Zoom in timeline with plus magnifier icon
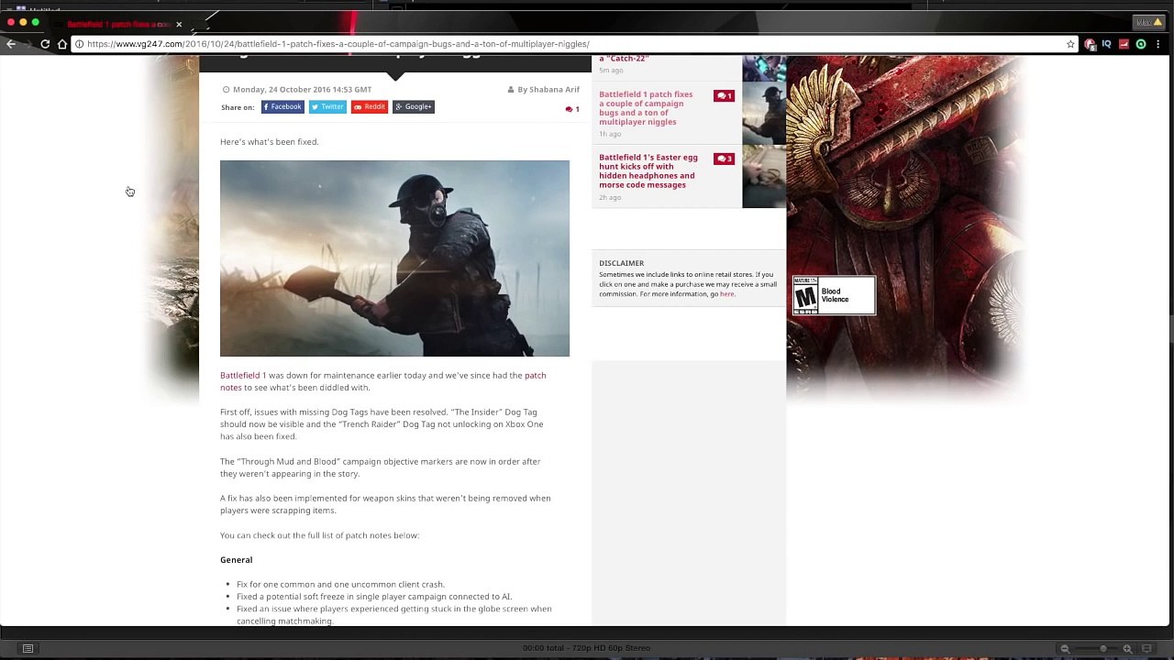This screenshot has height=660, width=1174. (1127, 649)
